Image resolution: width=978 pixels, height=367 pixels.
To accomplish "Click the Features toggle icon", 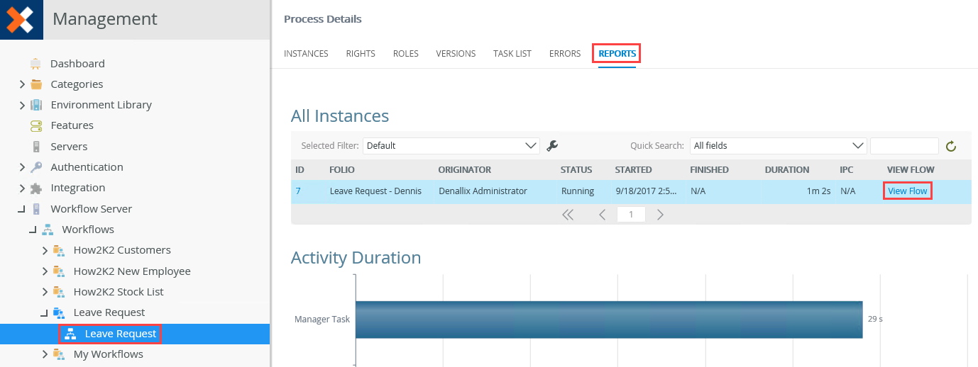I will tap(35, 125).
